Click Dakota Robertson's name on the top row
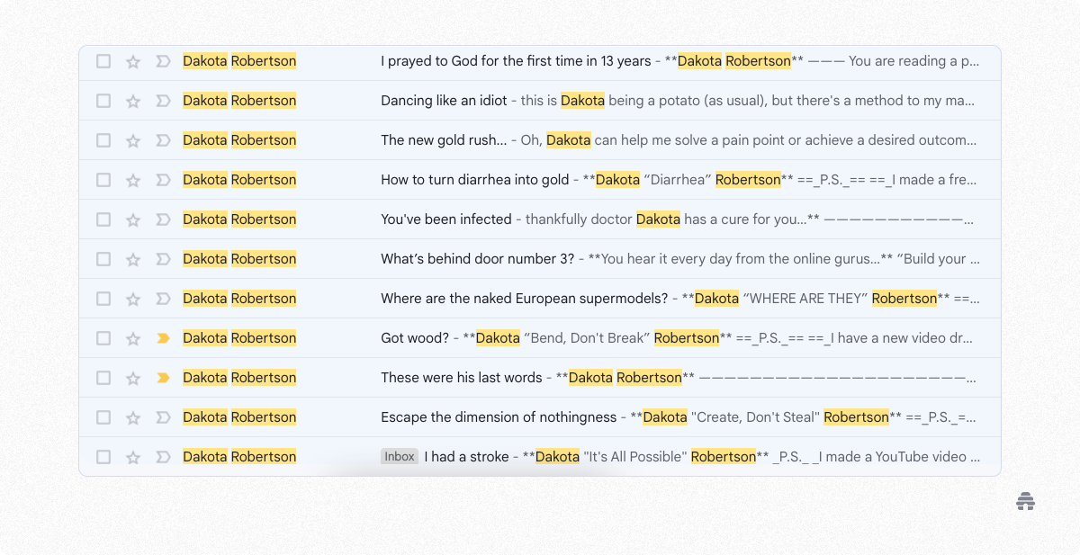 point(239,61)
